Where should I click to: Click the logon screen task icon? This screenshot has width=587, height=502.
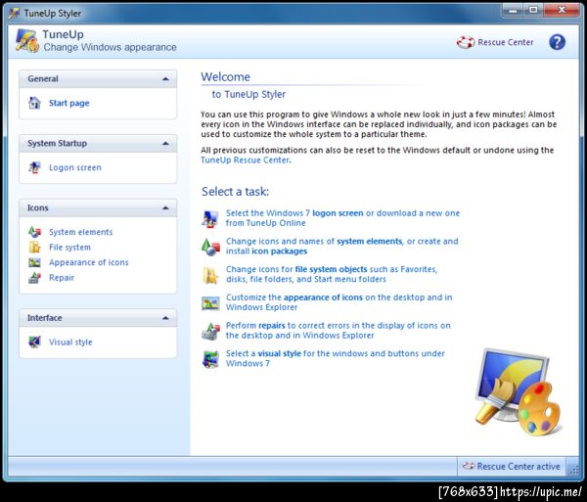(210, 218)
